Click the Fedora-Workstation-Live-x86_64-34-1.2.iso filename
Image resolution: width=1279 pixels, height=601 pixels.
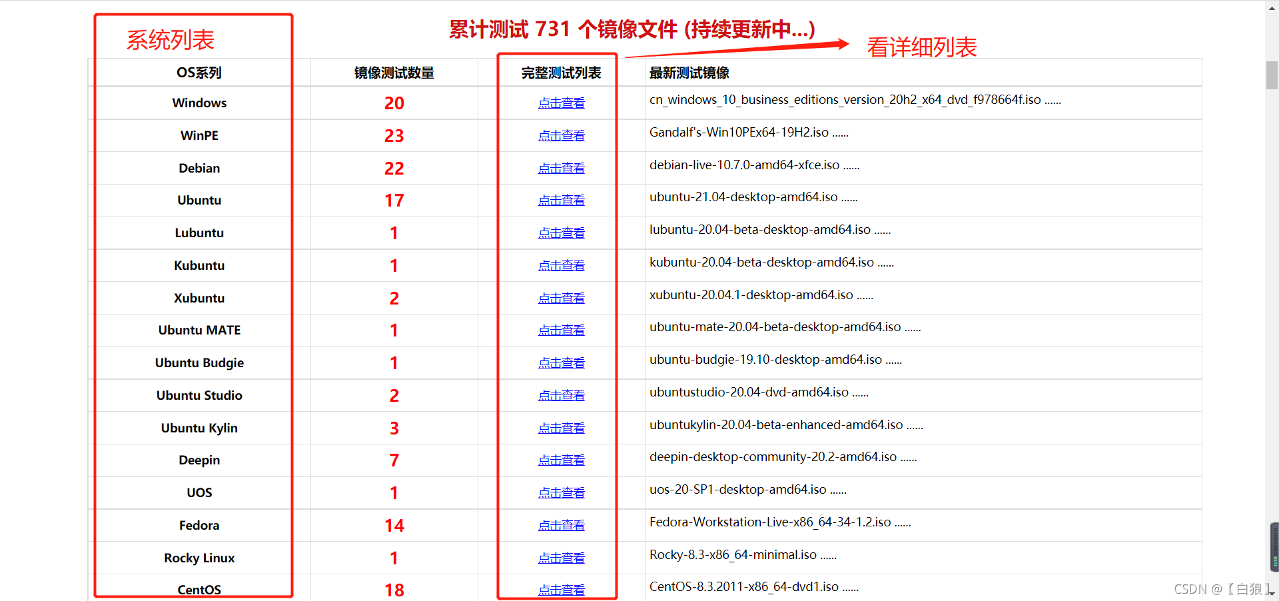[780, 522]
